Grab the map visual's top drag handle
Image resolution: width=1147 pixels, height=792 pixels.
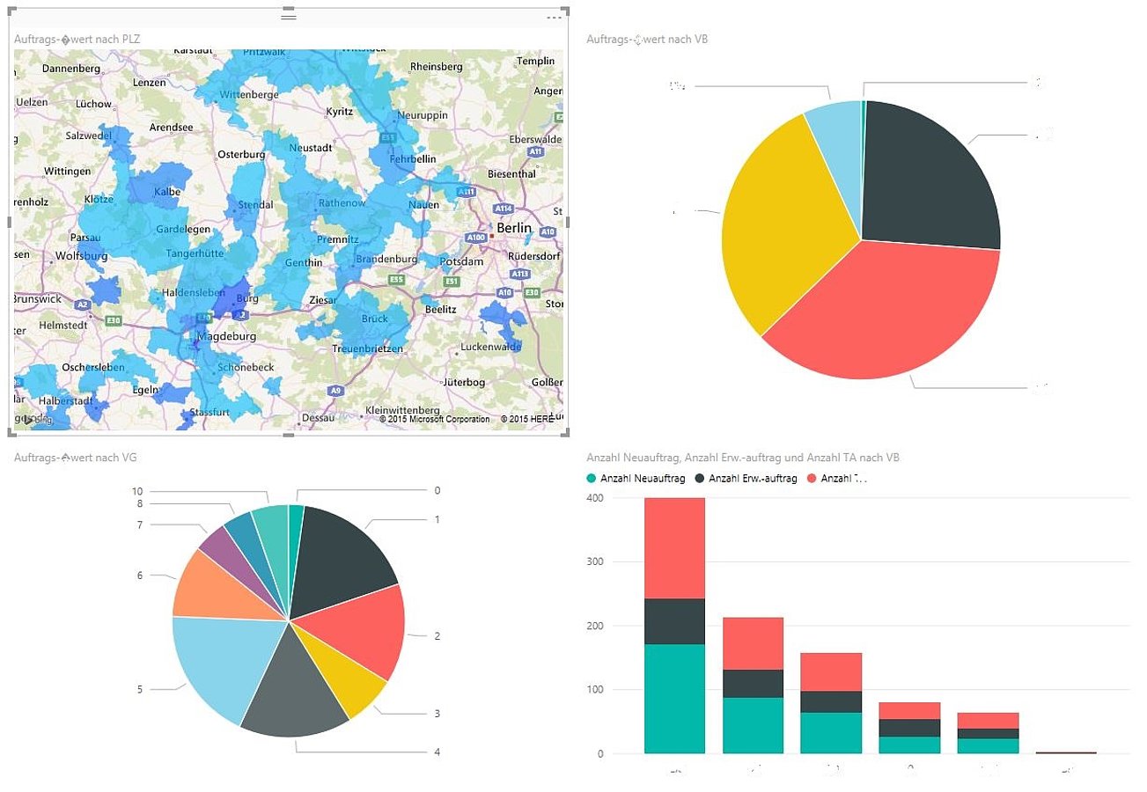(288, 17)
